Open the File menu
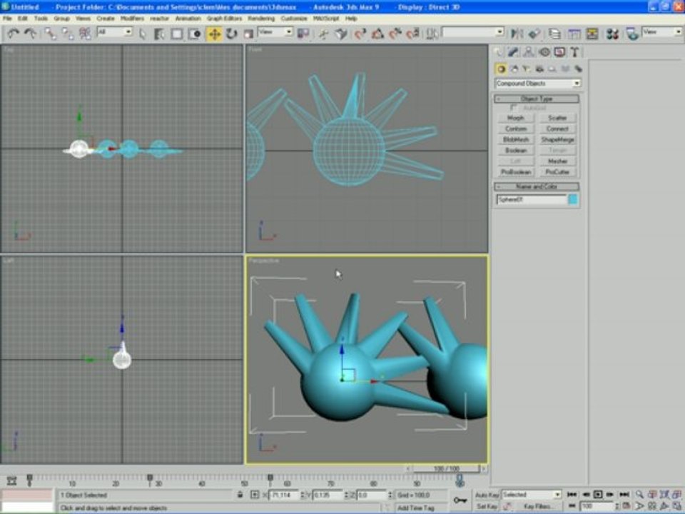 (x=7, y=19)
